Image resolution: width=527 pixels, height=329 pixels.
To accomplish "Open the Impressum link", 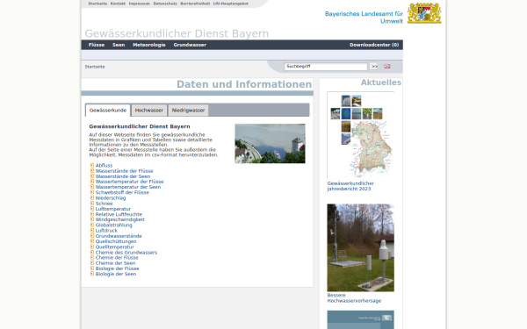I will pos(139,4).
